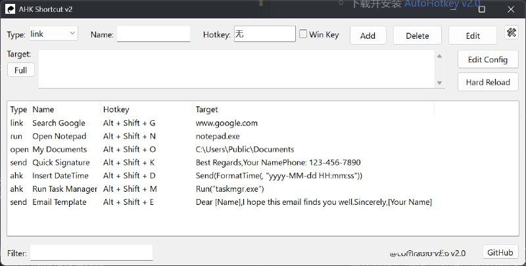
Task: Trigger Hard Reload
Action: coord(487,82)
